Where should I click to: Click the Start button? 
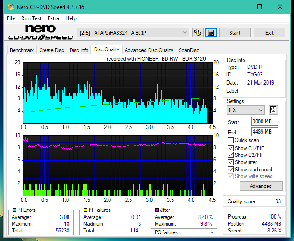(x=235, y=33)
